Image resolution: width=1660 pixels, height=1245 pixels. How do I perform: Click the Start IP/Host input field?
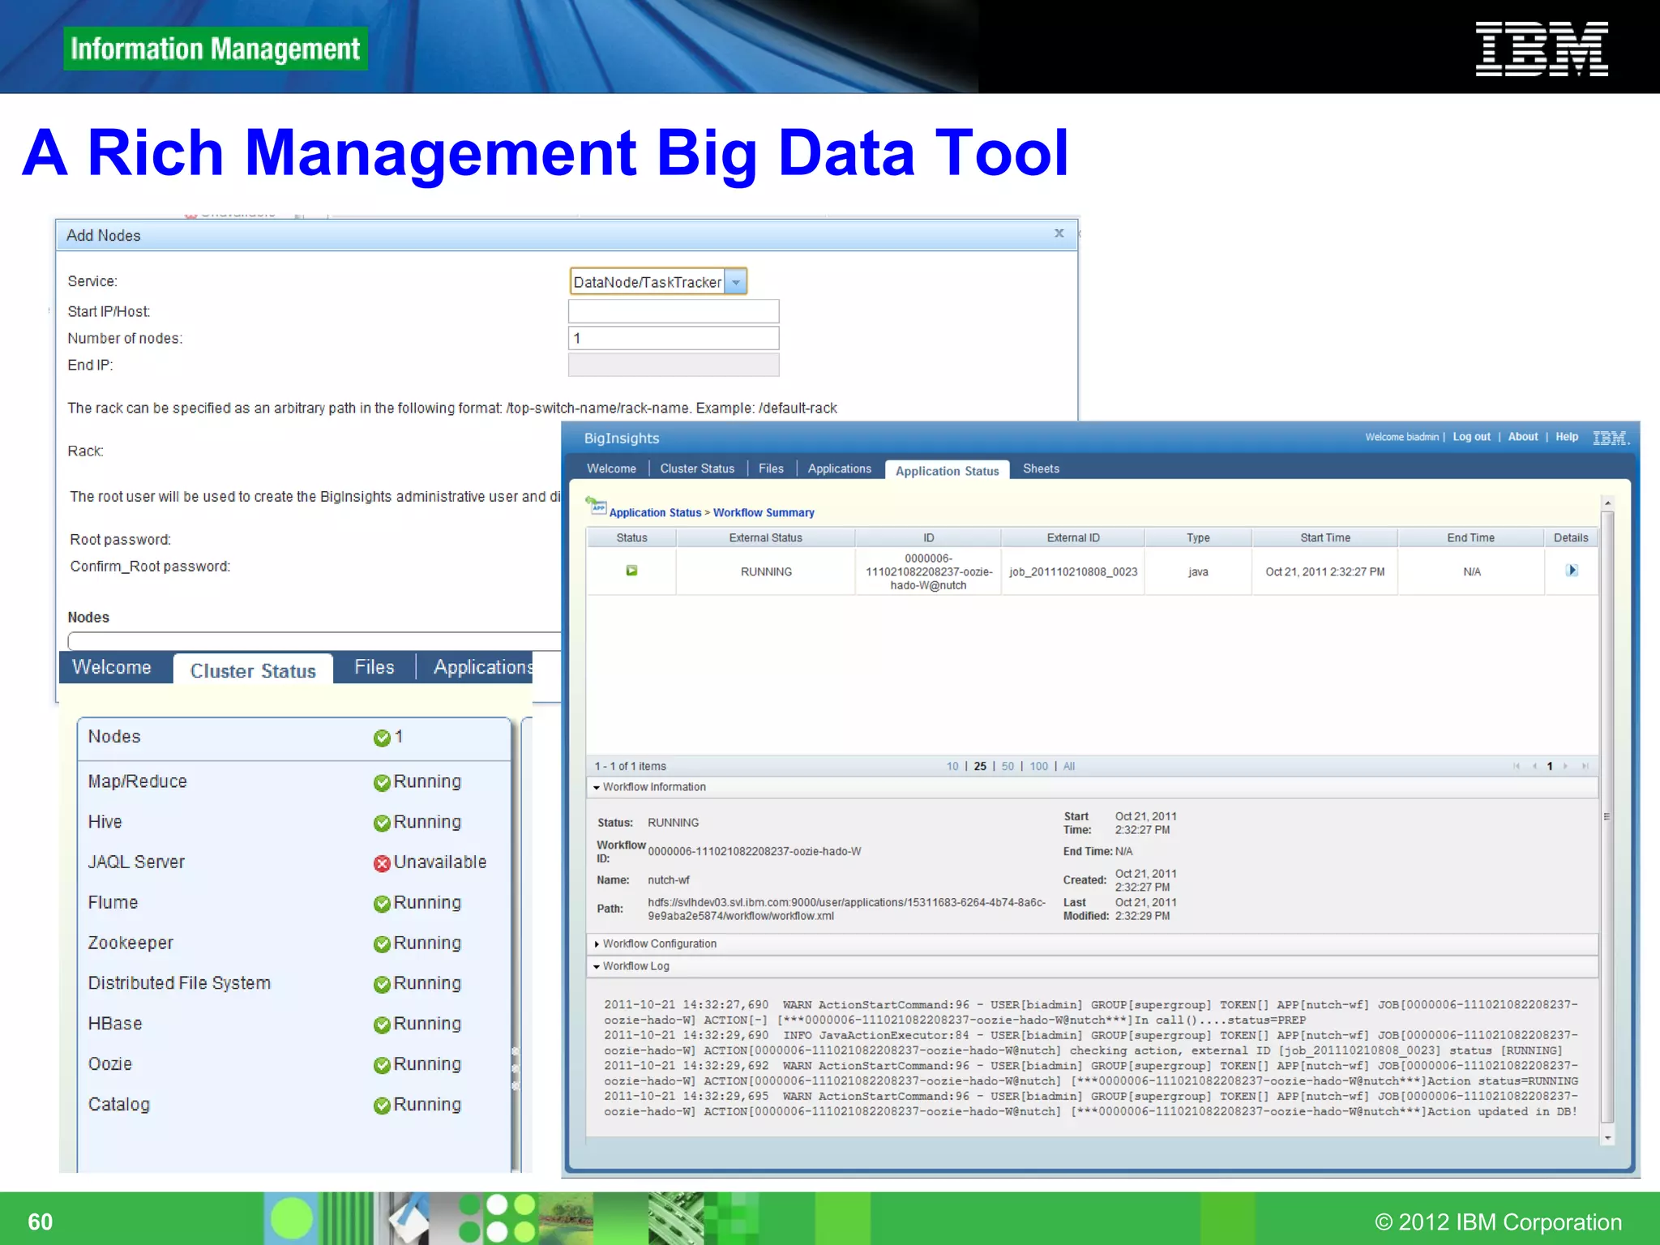(x=673, y=311)
